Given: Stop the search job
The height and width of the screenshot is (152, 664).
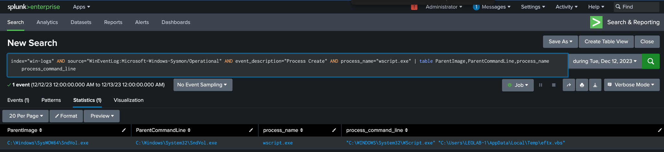Looking at the screenshot, I should pyautogui.click(x=554, y=85).
